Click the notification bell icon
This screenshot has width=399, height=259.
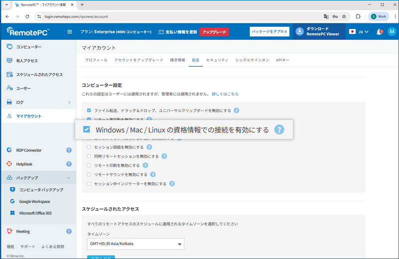coord(380,32)
